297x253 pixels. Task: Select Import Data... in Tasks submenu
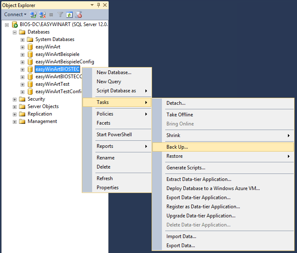click(x=223, y=236)
